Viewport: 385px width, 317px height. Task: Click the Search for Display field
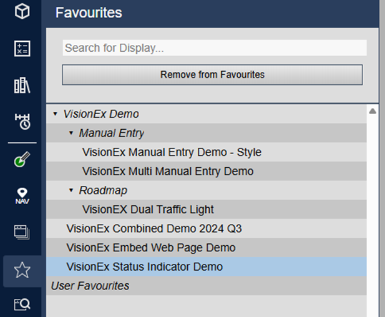pyautogui.click(x=214, y=48)
